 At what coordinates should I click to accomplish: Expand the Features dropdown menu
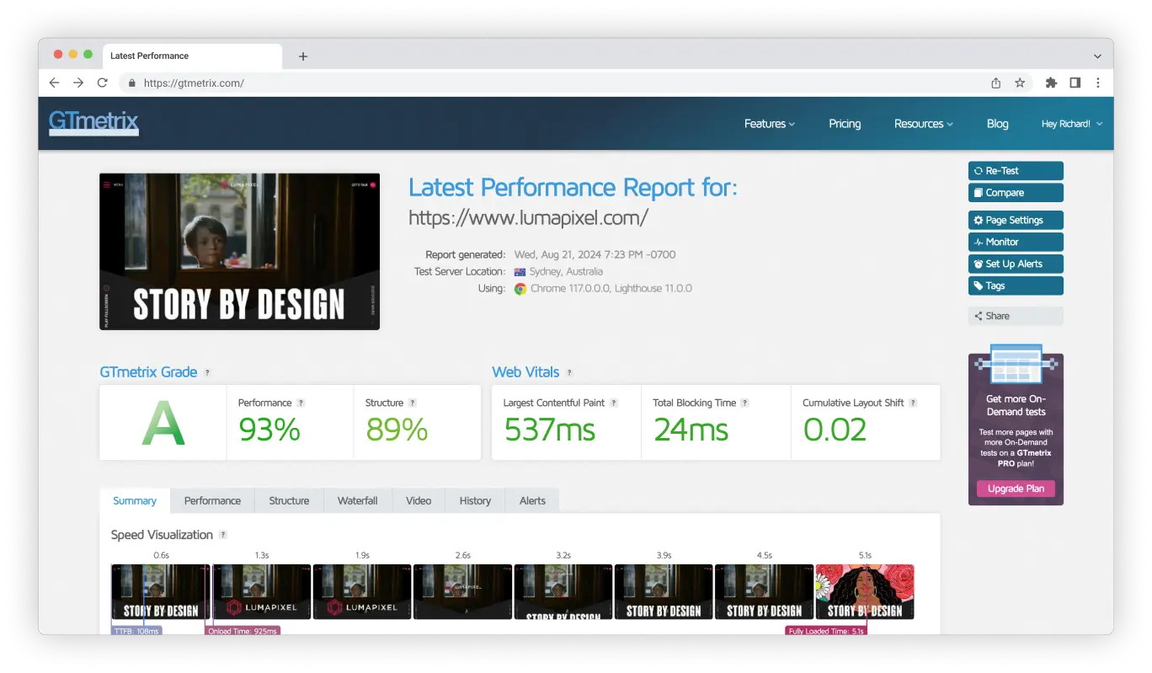pyautogui.click(x=769, y=124)
